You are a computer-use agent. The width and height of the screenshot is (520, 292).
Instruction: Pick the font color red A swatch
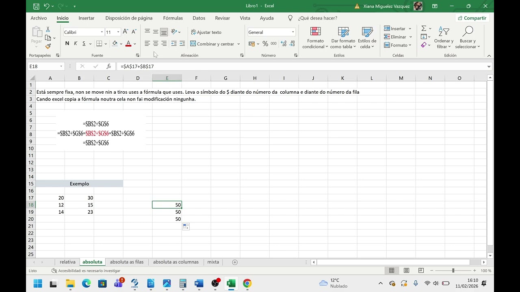[x=128, y=43]
